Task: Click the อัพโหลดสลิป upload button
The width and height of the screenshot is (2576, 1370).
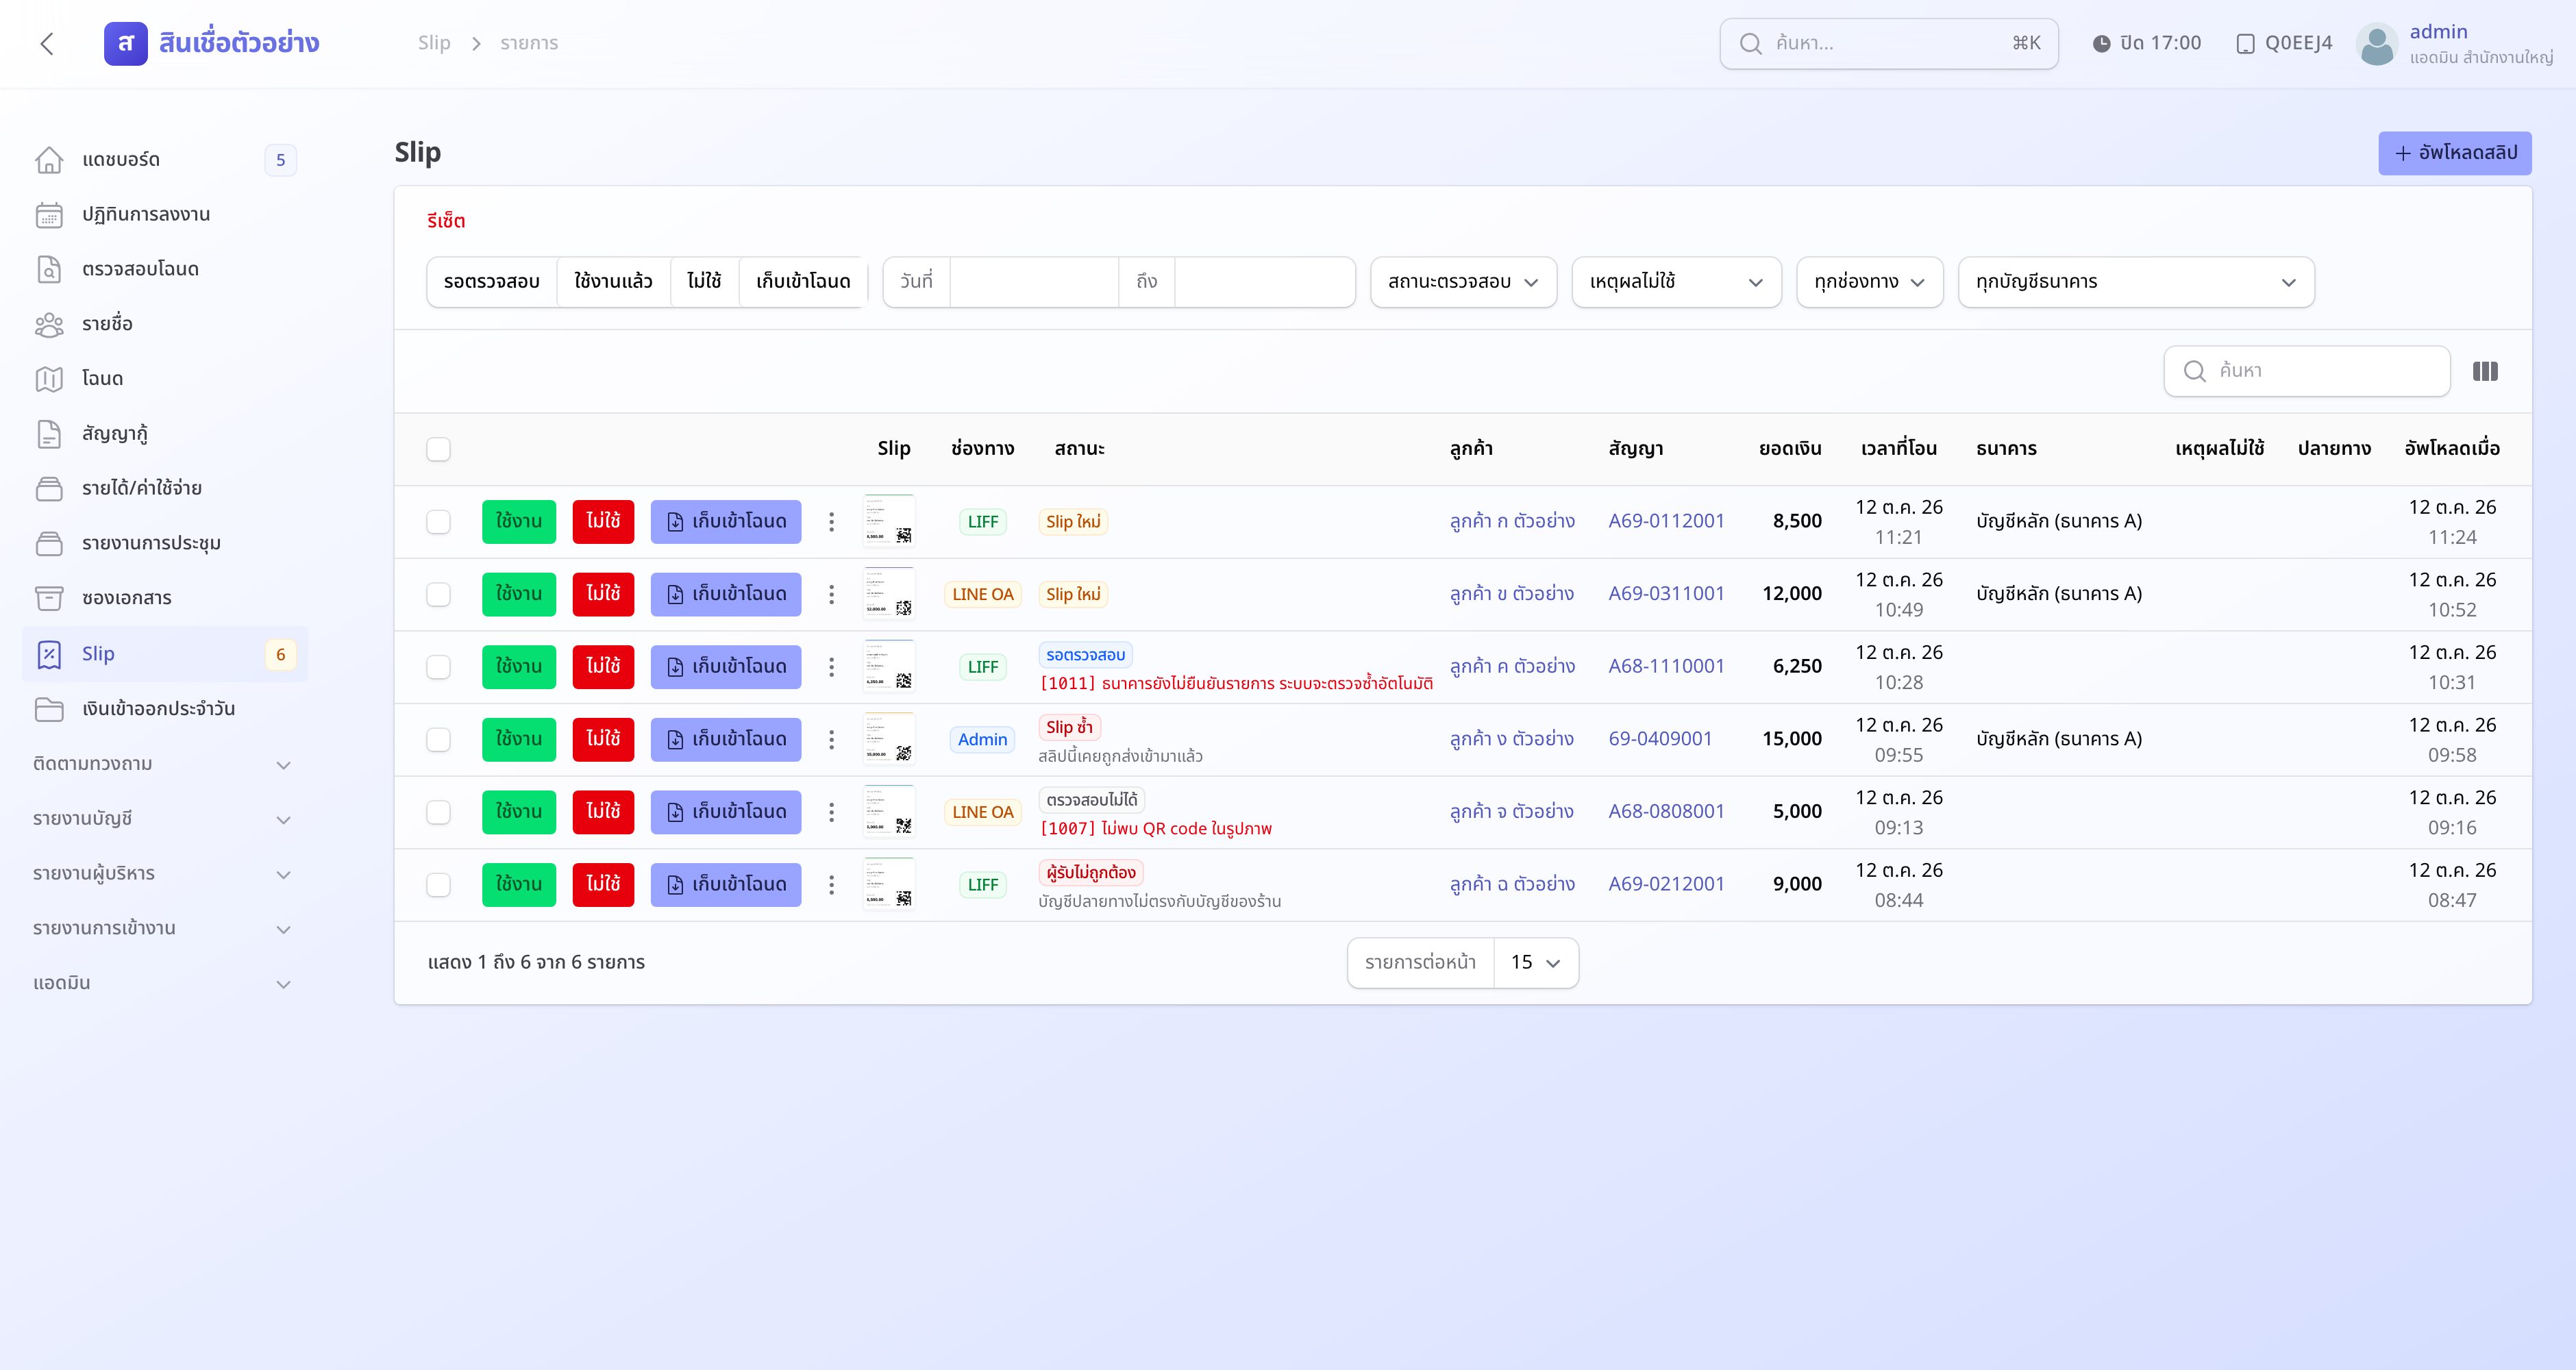Action: pos(2454,153)
